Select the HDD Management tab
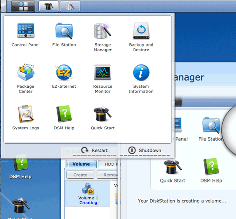The image size is (236, 219). point(108,164)
